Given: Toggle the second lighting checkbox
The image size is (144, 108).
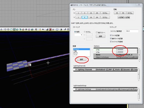Looking at the screenshot, I should [111, 38].
